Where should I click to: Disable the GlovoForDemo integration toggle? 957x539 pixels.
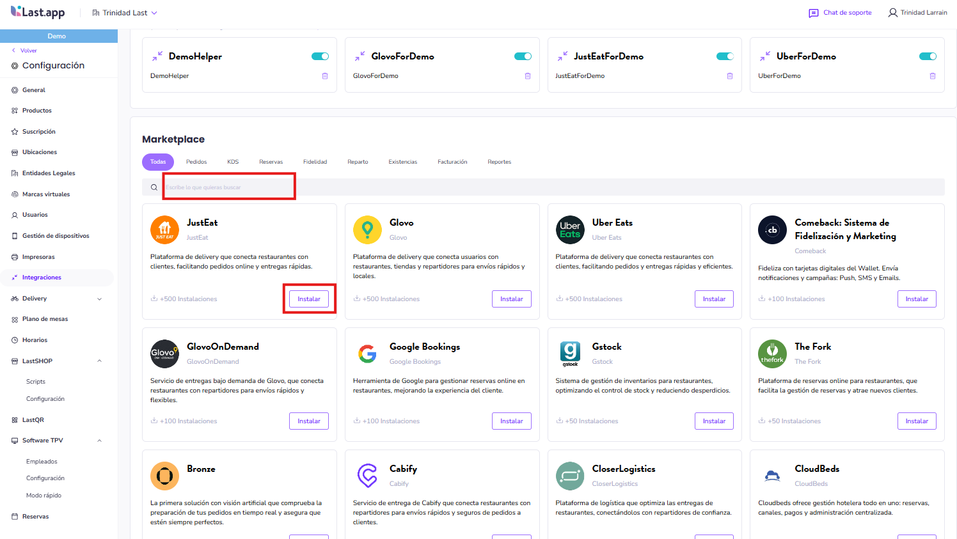click(523, 56)
